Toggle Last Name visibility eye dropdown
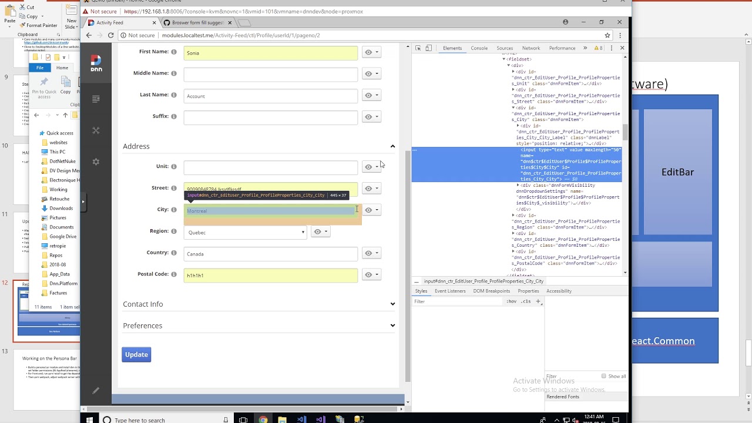This screenshot has height=423, width=752. click(371, 95)
